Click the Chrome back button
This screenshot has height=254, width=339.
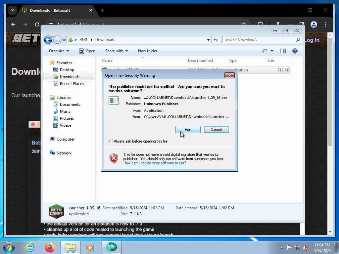click(13, 24)
